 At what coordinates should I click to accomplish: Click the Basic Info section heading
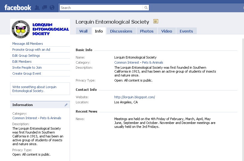(84, 50)
